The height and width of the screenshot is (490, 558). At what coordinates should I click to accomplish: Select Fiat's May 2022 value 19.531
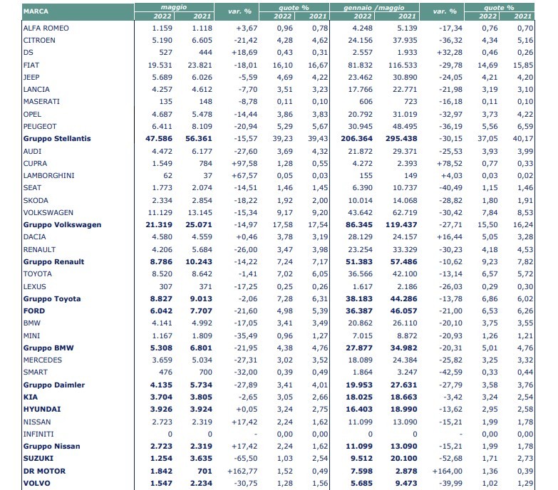click(160, 65)
